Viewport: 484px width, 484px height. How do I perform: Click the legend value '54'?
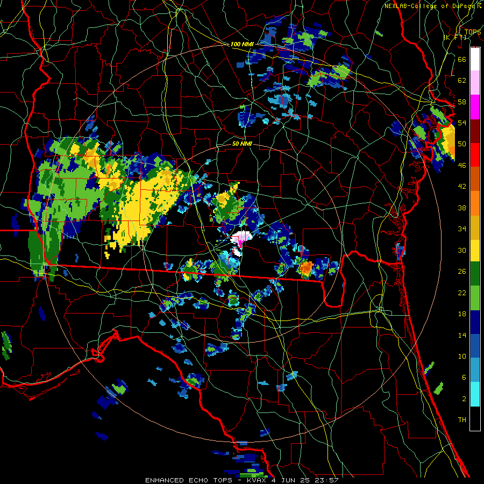click(x=462, y=123)
